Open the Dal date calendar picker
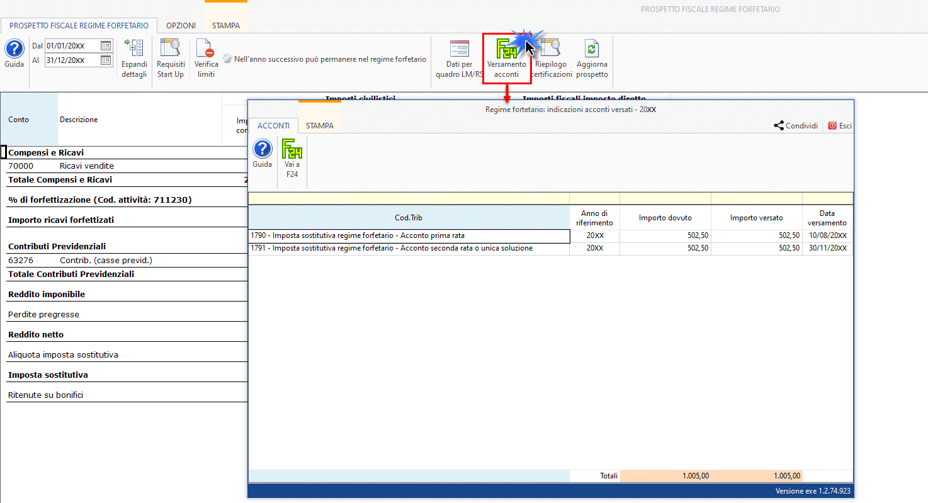The image size is (928, 503). 106,45
